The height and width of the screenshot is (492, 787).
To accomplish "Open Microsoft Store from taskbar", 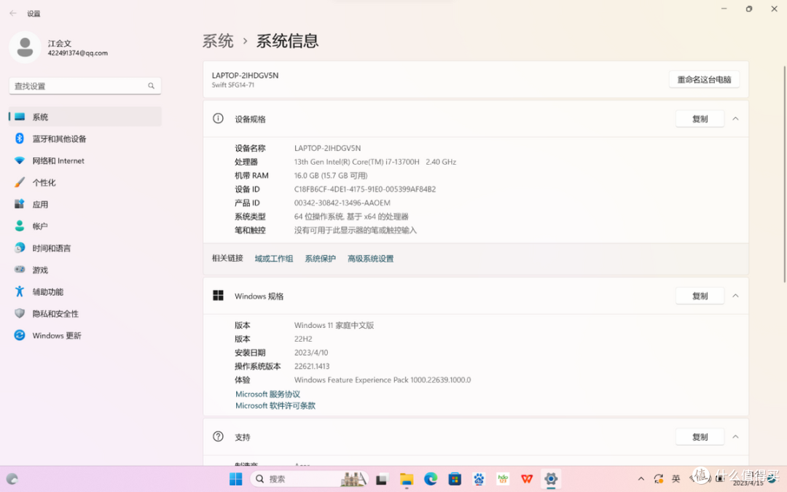I will pyautogui.click(x=455, y=479).
